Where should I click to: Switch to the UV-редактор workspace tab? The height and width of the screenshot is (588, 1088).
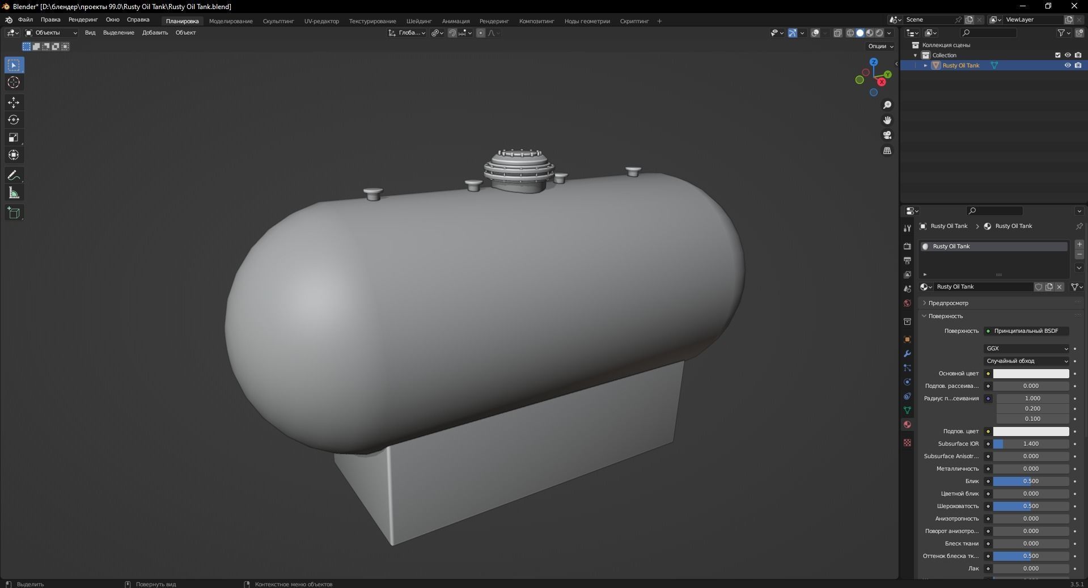pyautogui.click(x=321, y=22)
